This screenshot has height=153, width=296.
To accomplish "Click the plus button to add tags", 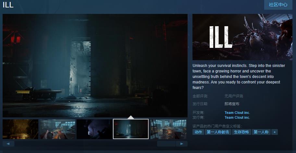I will [x=275, y=132].
